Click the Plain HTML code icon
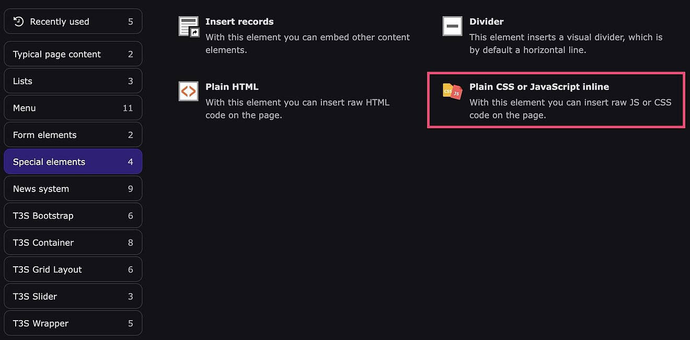Viewport: 690px width, 340px height. point(188,91)
